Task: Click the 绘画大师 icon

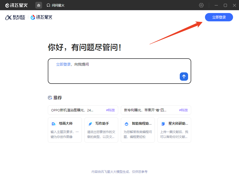Action: click(x=54, y=124)
